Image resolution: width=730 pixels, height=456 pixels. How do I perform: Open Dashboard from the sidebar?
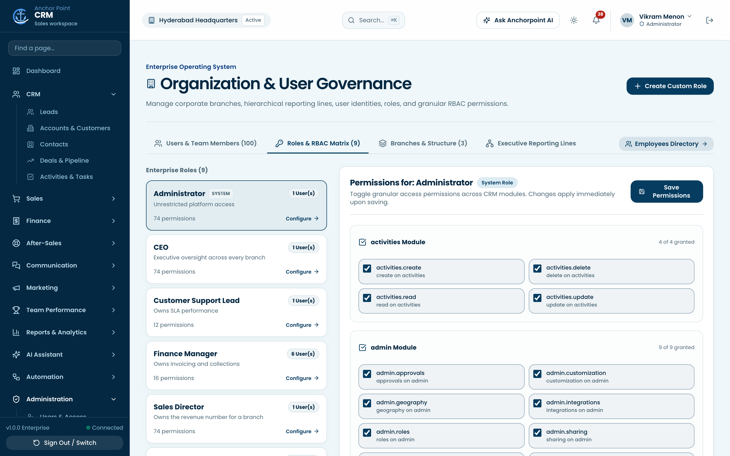coord(65,71)
